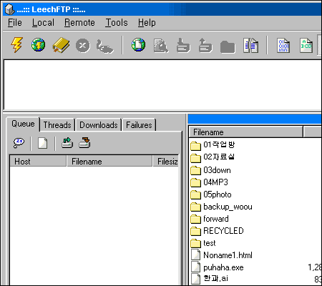Screen dimensions: 322x286
Task: Select the test folder
Action: 203,243
